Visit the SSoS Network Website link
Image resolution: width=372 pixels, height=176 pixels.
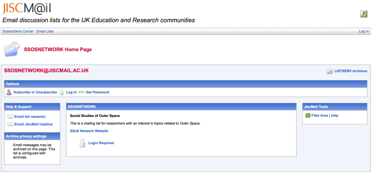pyautogui.click(x=89, y=131)
